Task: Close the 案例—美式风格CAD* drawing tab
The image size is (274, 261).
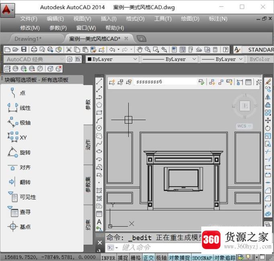Action: coord(126,38)
